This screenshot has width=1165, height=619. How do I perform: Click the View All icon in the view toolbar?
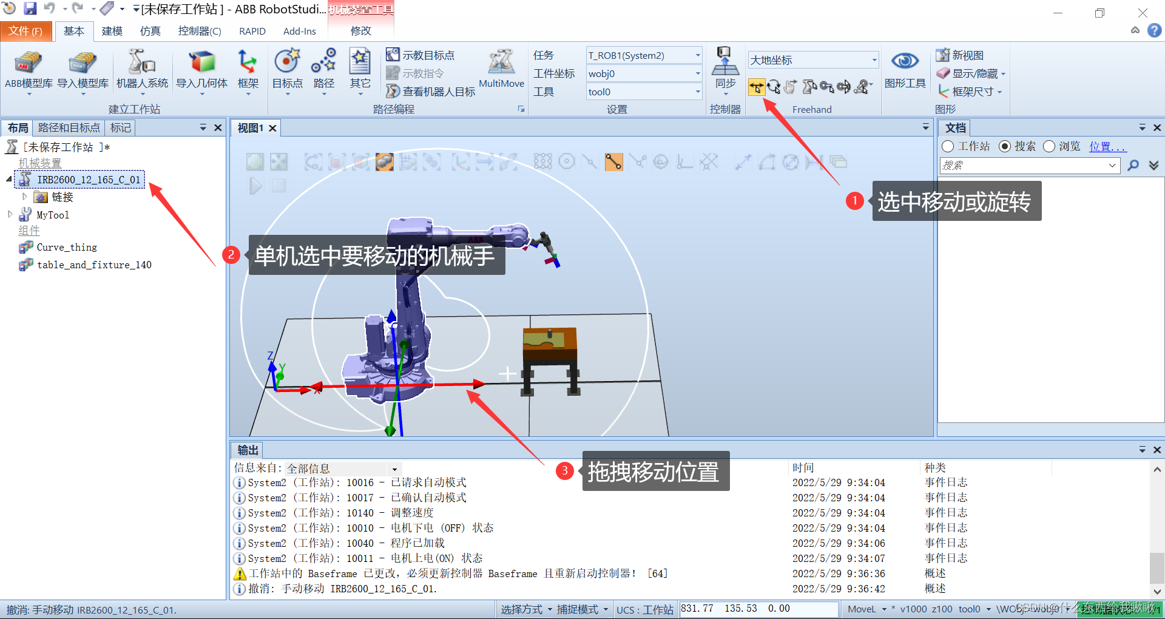point(255,161)
